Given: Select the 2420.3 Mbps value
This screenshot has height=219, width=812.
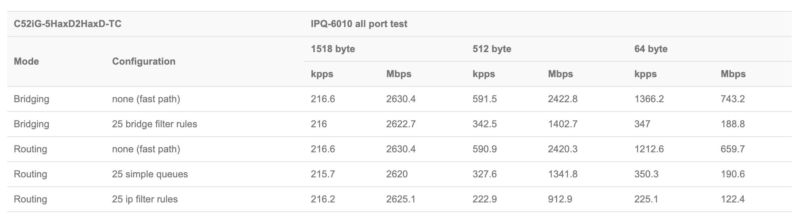Looking at the screenshot, I should tap(562, 149).
